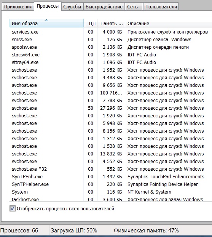Select svchost.exe using 13 832 КБ

click(110, 154)
